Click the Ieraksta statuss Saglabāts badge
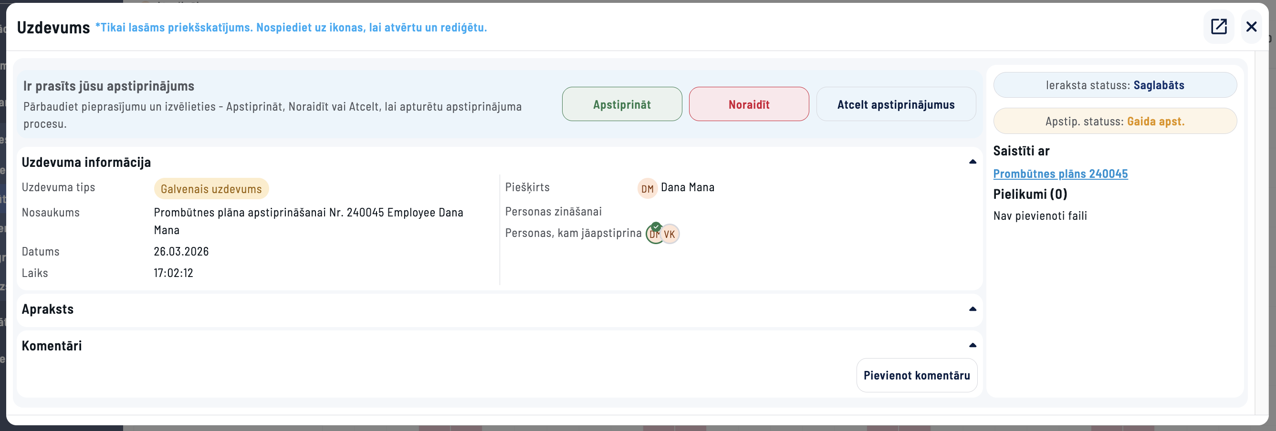1276x431 pixels. click(x=1115, y=85)
